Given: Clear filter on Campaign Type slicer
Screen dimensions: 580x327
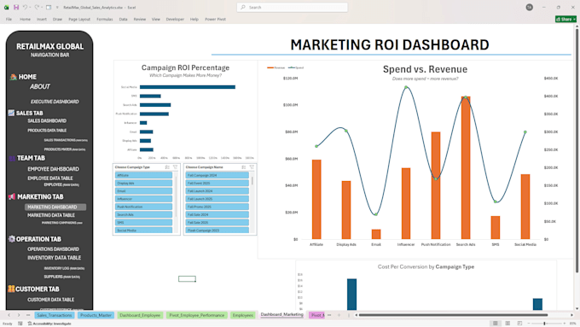Looking at the screenshot, I should click(x=176, y=167).
